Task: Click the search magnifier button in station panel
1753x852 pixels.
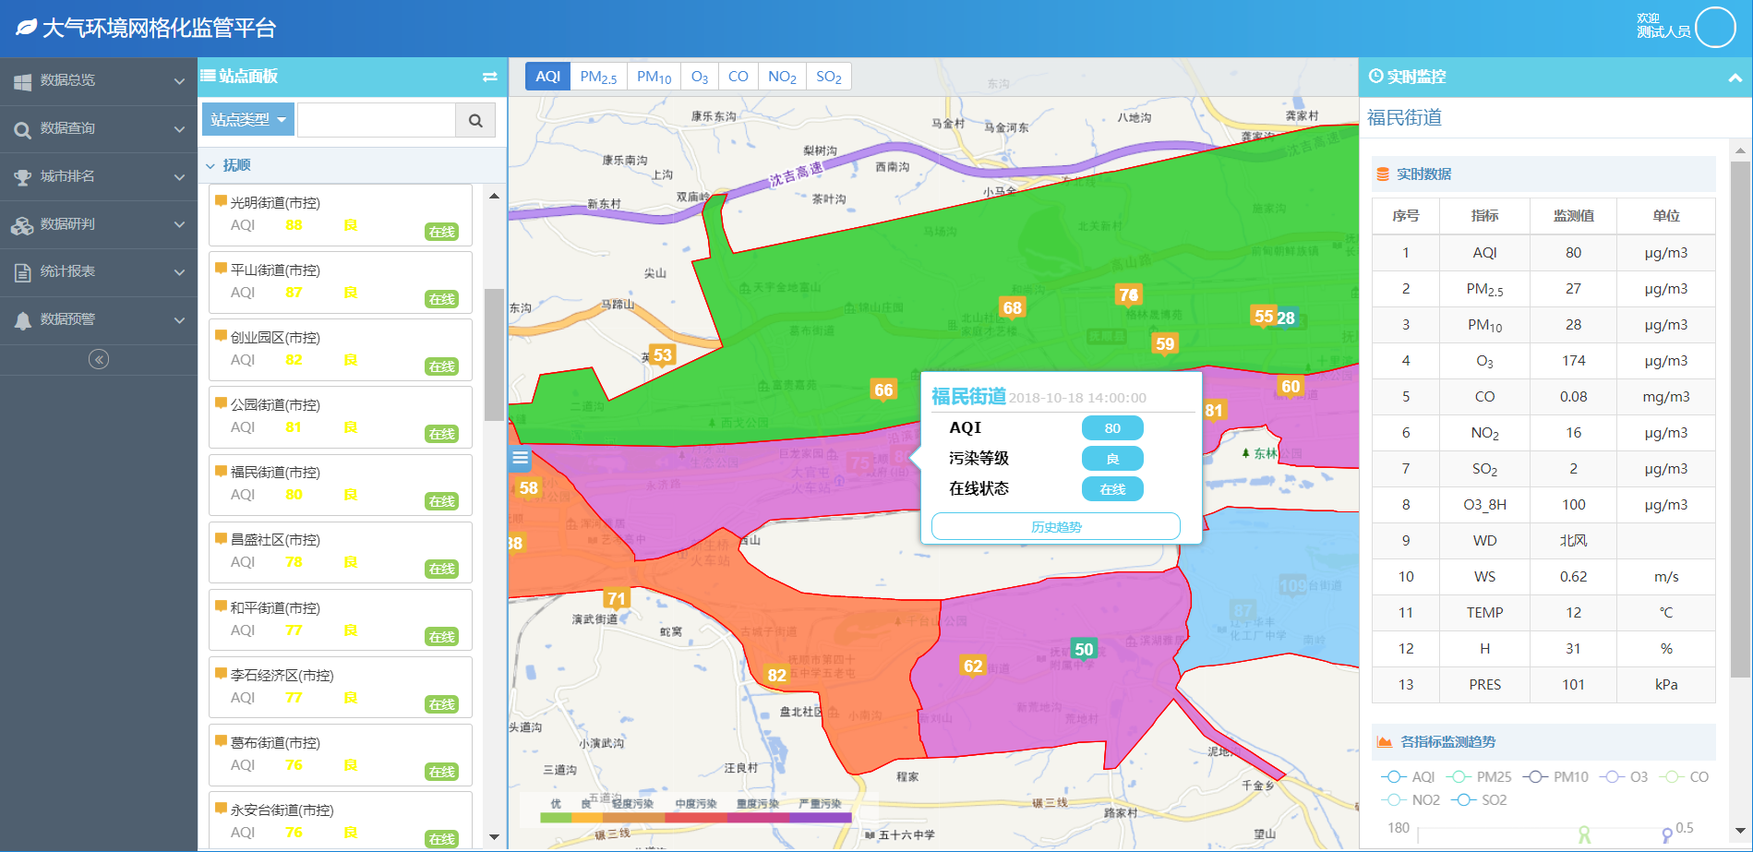Action: [475, 120]
